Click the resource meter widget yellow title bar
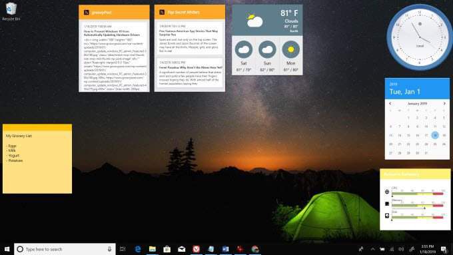The width and height of the screenshot is (453, 255). (415, 174)
